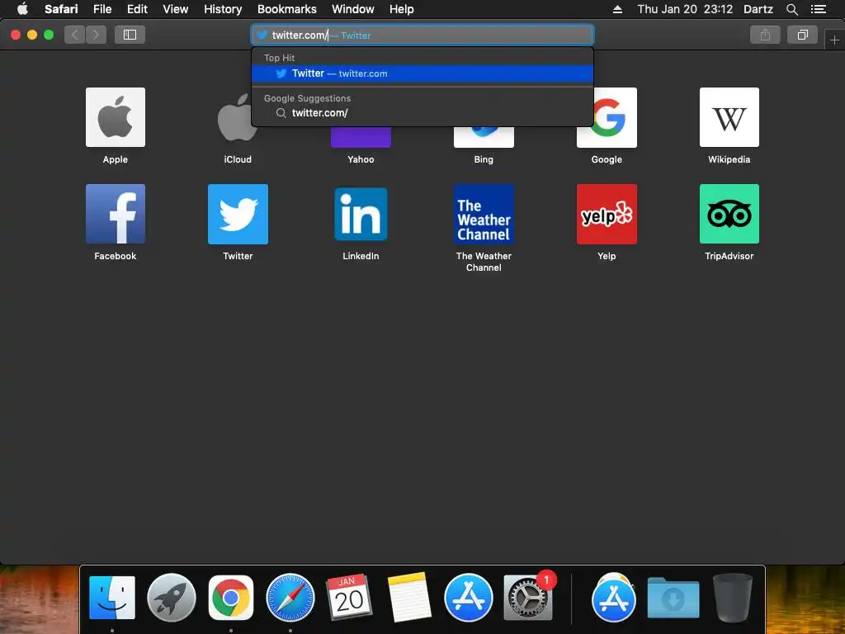This screenshot has width=845, height=634.
Task: Open the File menu
Action: coord(102,9)
